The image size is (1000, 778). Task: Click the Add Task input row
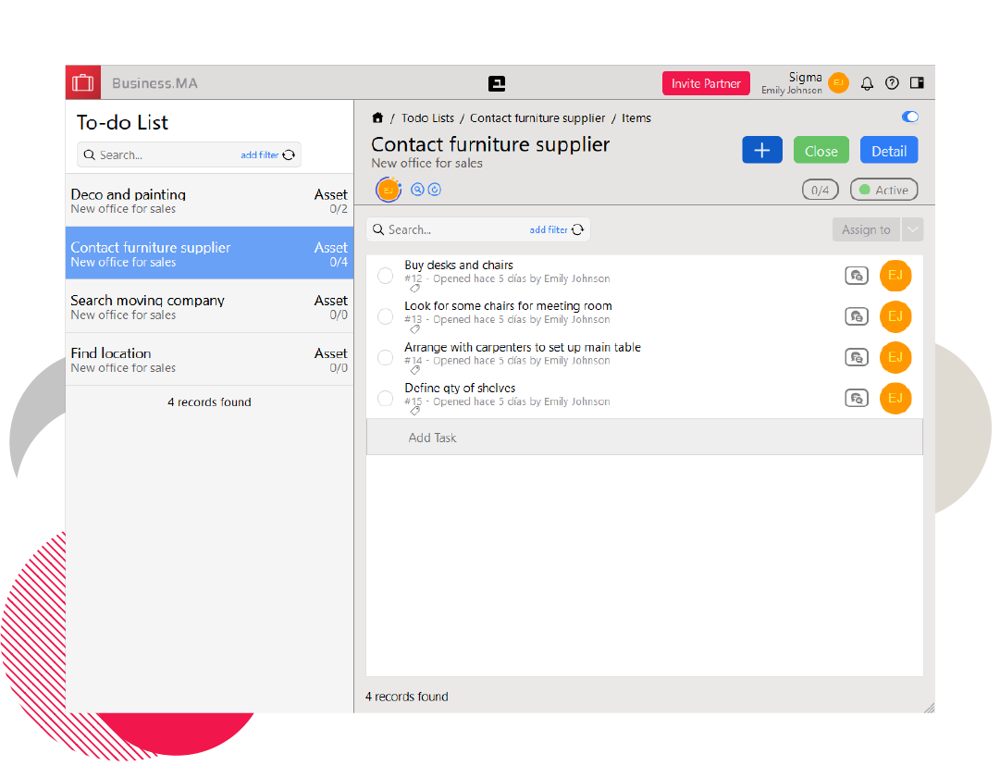pyautogui.click(x=644, y=438)
